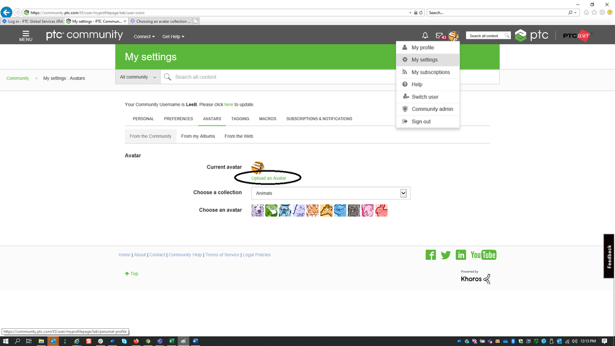
Task: Choose the lavender elephant avatar
Action: point(299,211)
